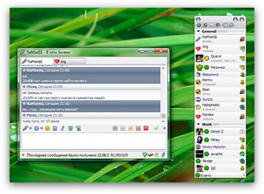Click the round button at contact list top-left
Viewport: 264px width, 194px height.
click(198, 19)
